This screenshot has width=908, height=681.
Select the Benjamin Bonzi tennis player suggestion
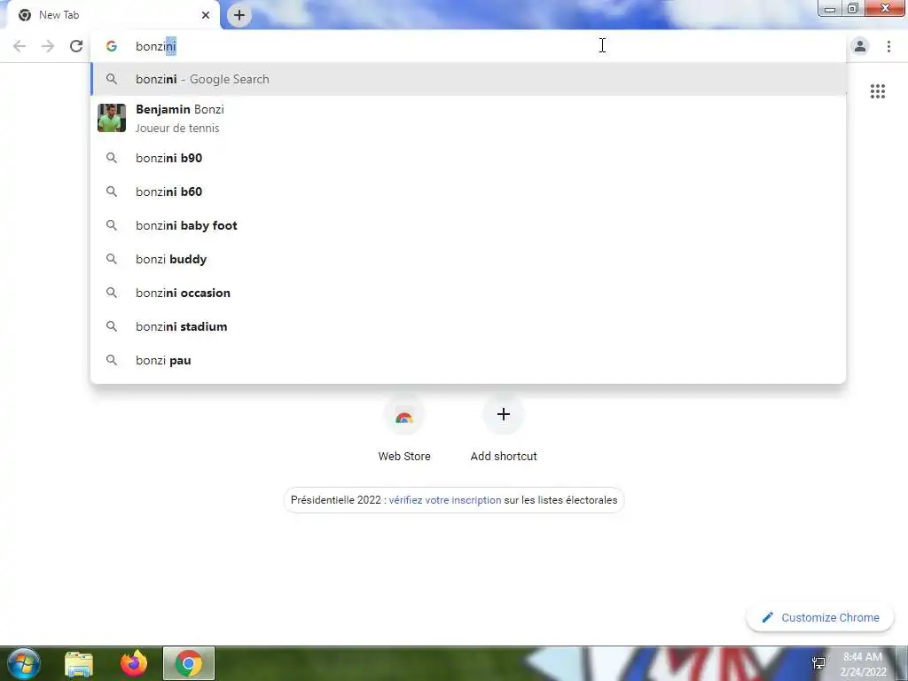[468, 118]
